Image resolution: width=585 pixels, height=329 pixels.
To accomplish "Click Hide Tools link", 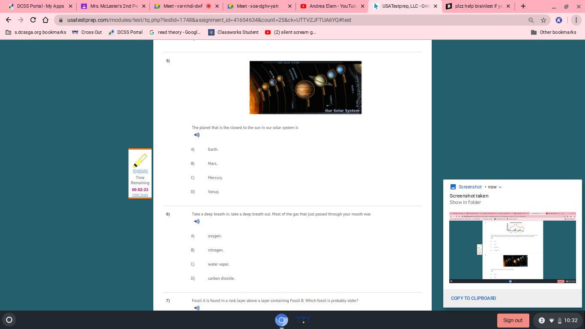I will (x=140, y=195).
